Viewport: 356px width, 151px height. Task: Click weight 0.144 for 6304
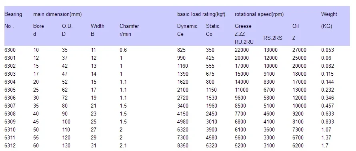(328, 82)
